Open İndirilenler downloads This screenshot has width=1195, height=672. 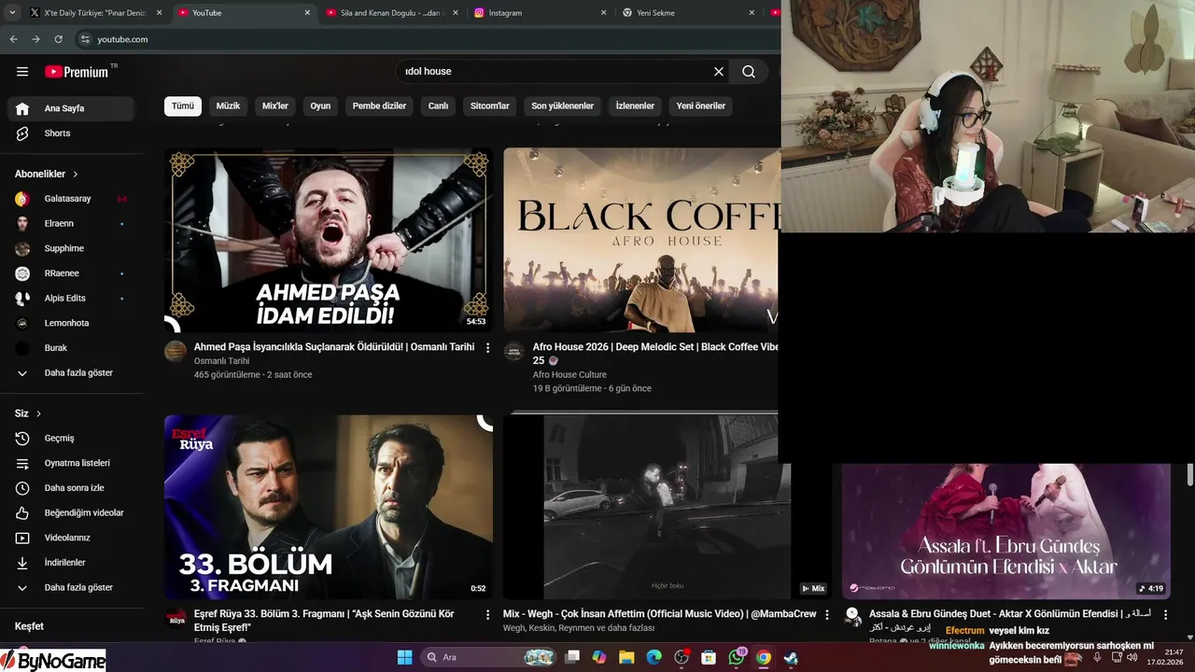tap(71, 563)
